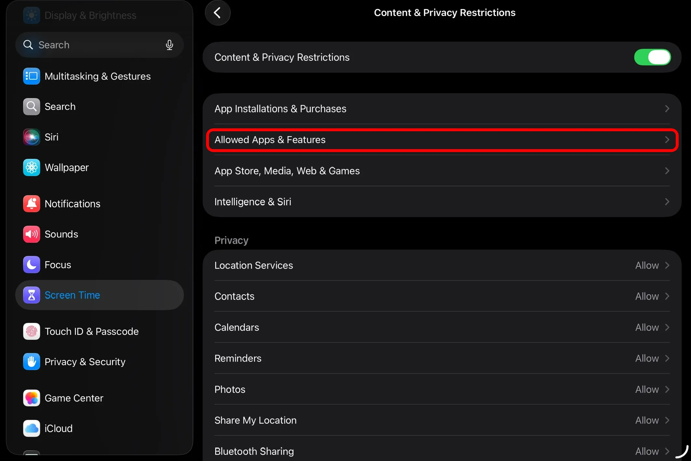The height and width of the screenshot is (461, 691).
Task: Open Photos privacy row
Action: 442,389
